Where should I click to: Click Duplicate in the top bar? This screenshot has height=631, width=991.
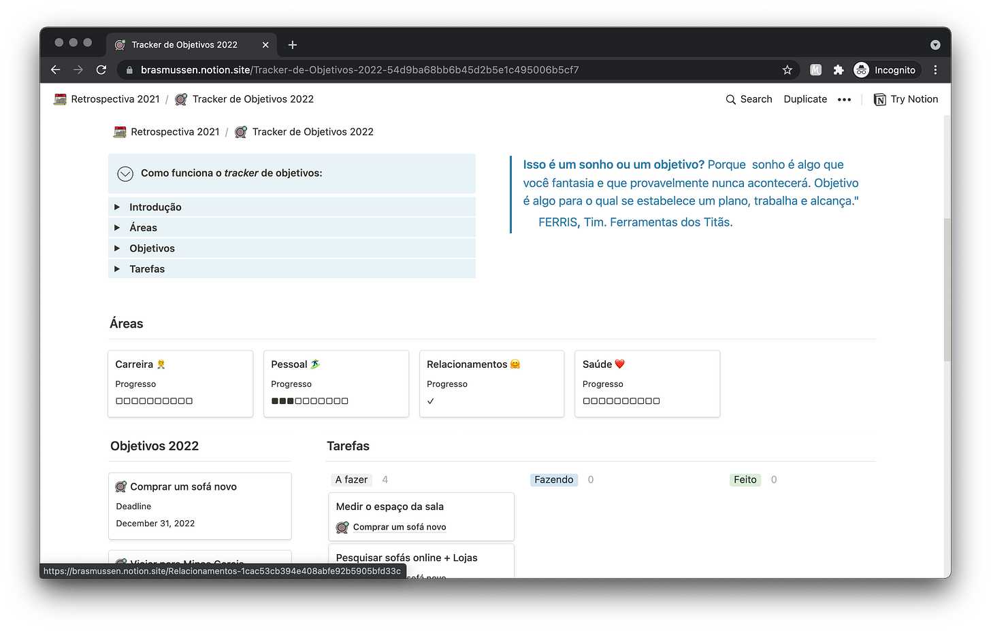[x=805, y=99]
